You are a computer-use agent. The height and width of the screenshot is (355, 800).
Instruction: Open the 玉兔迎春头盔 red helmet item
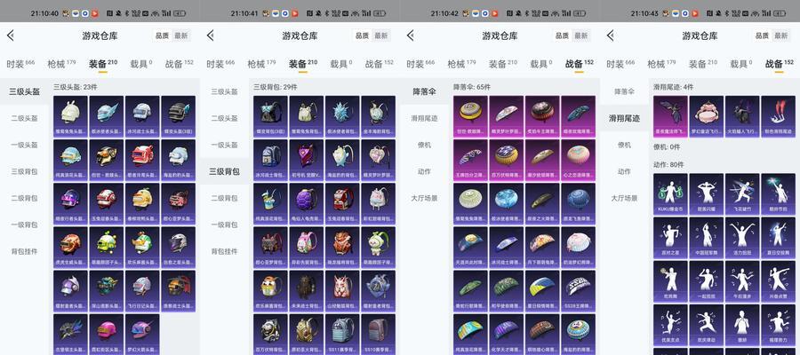(x=107, y=203)
